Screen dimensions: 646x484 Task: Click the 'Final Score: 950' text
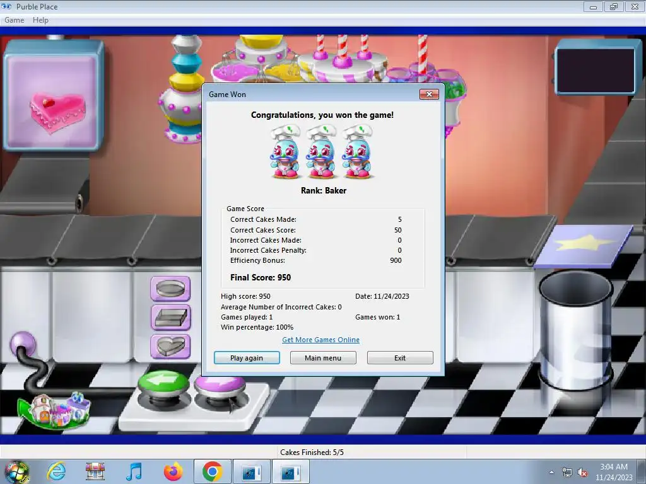point(261,277)
